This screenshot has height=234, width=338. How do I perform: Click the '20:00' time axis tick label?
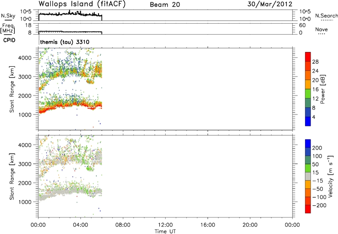coord(250,225)
